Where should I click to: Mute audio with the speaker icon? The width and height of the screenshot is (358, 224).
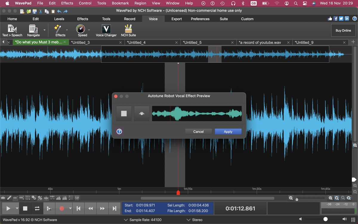click(x=300, y=219)
